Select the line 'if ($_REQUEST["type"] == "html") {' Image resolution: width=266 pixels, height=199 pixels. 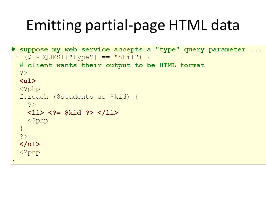[81, 57]
